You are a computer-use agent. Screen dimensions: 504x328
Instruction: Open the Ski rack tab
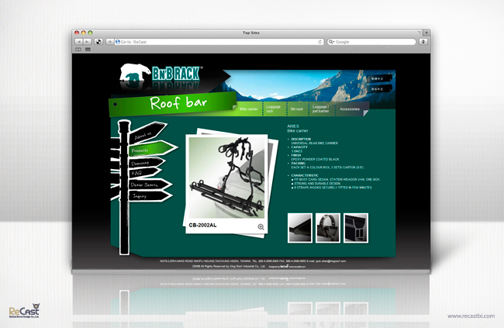(x=297, y=109)
